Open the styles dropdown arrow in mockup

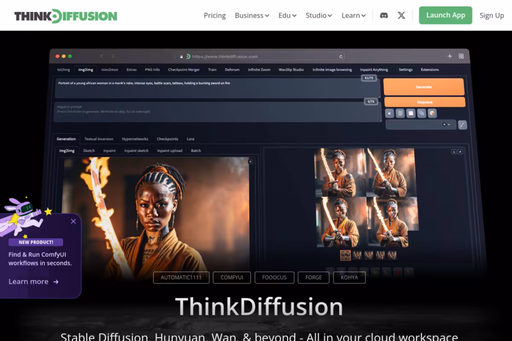pyautogui.click(x=449, y=124)
